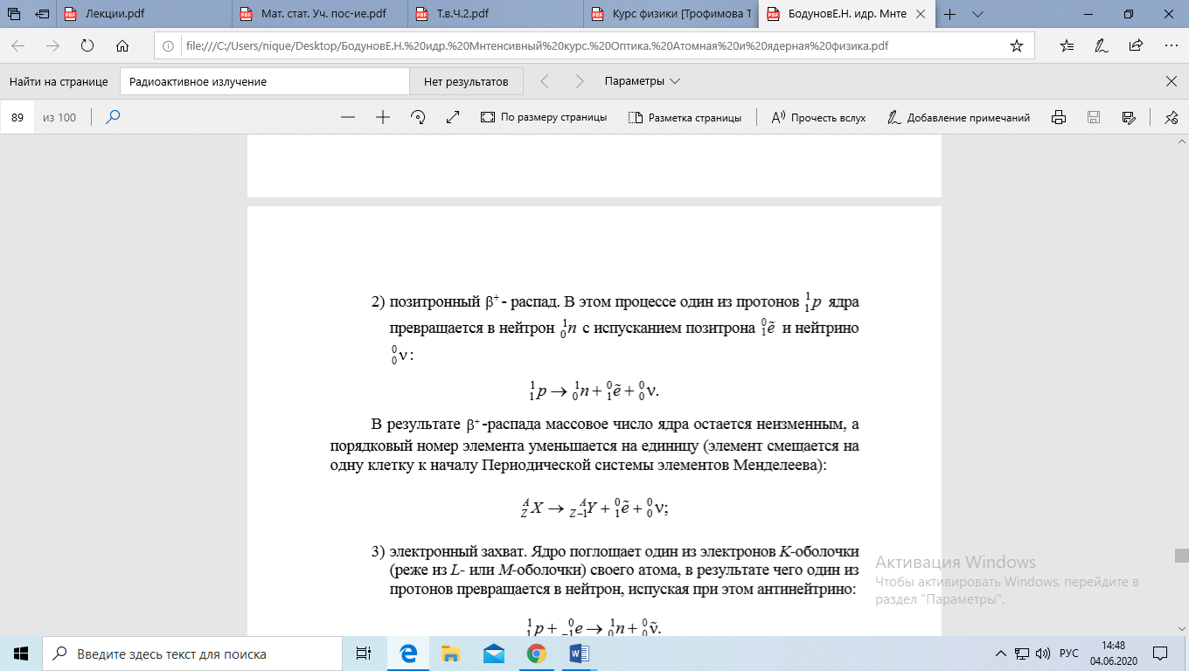This screenshot has height=671, width=1189.
Task: Start Прочесть вслух read aloud
Action: click(x=818, y=117)
